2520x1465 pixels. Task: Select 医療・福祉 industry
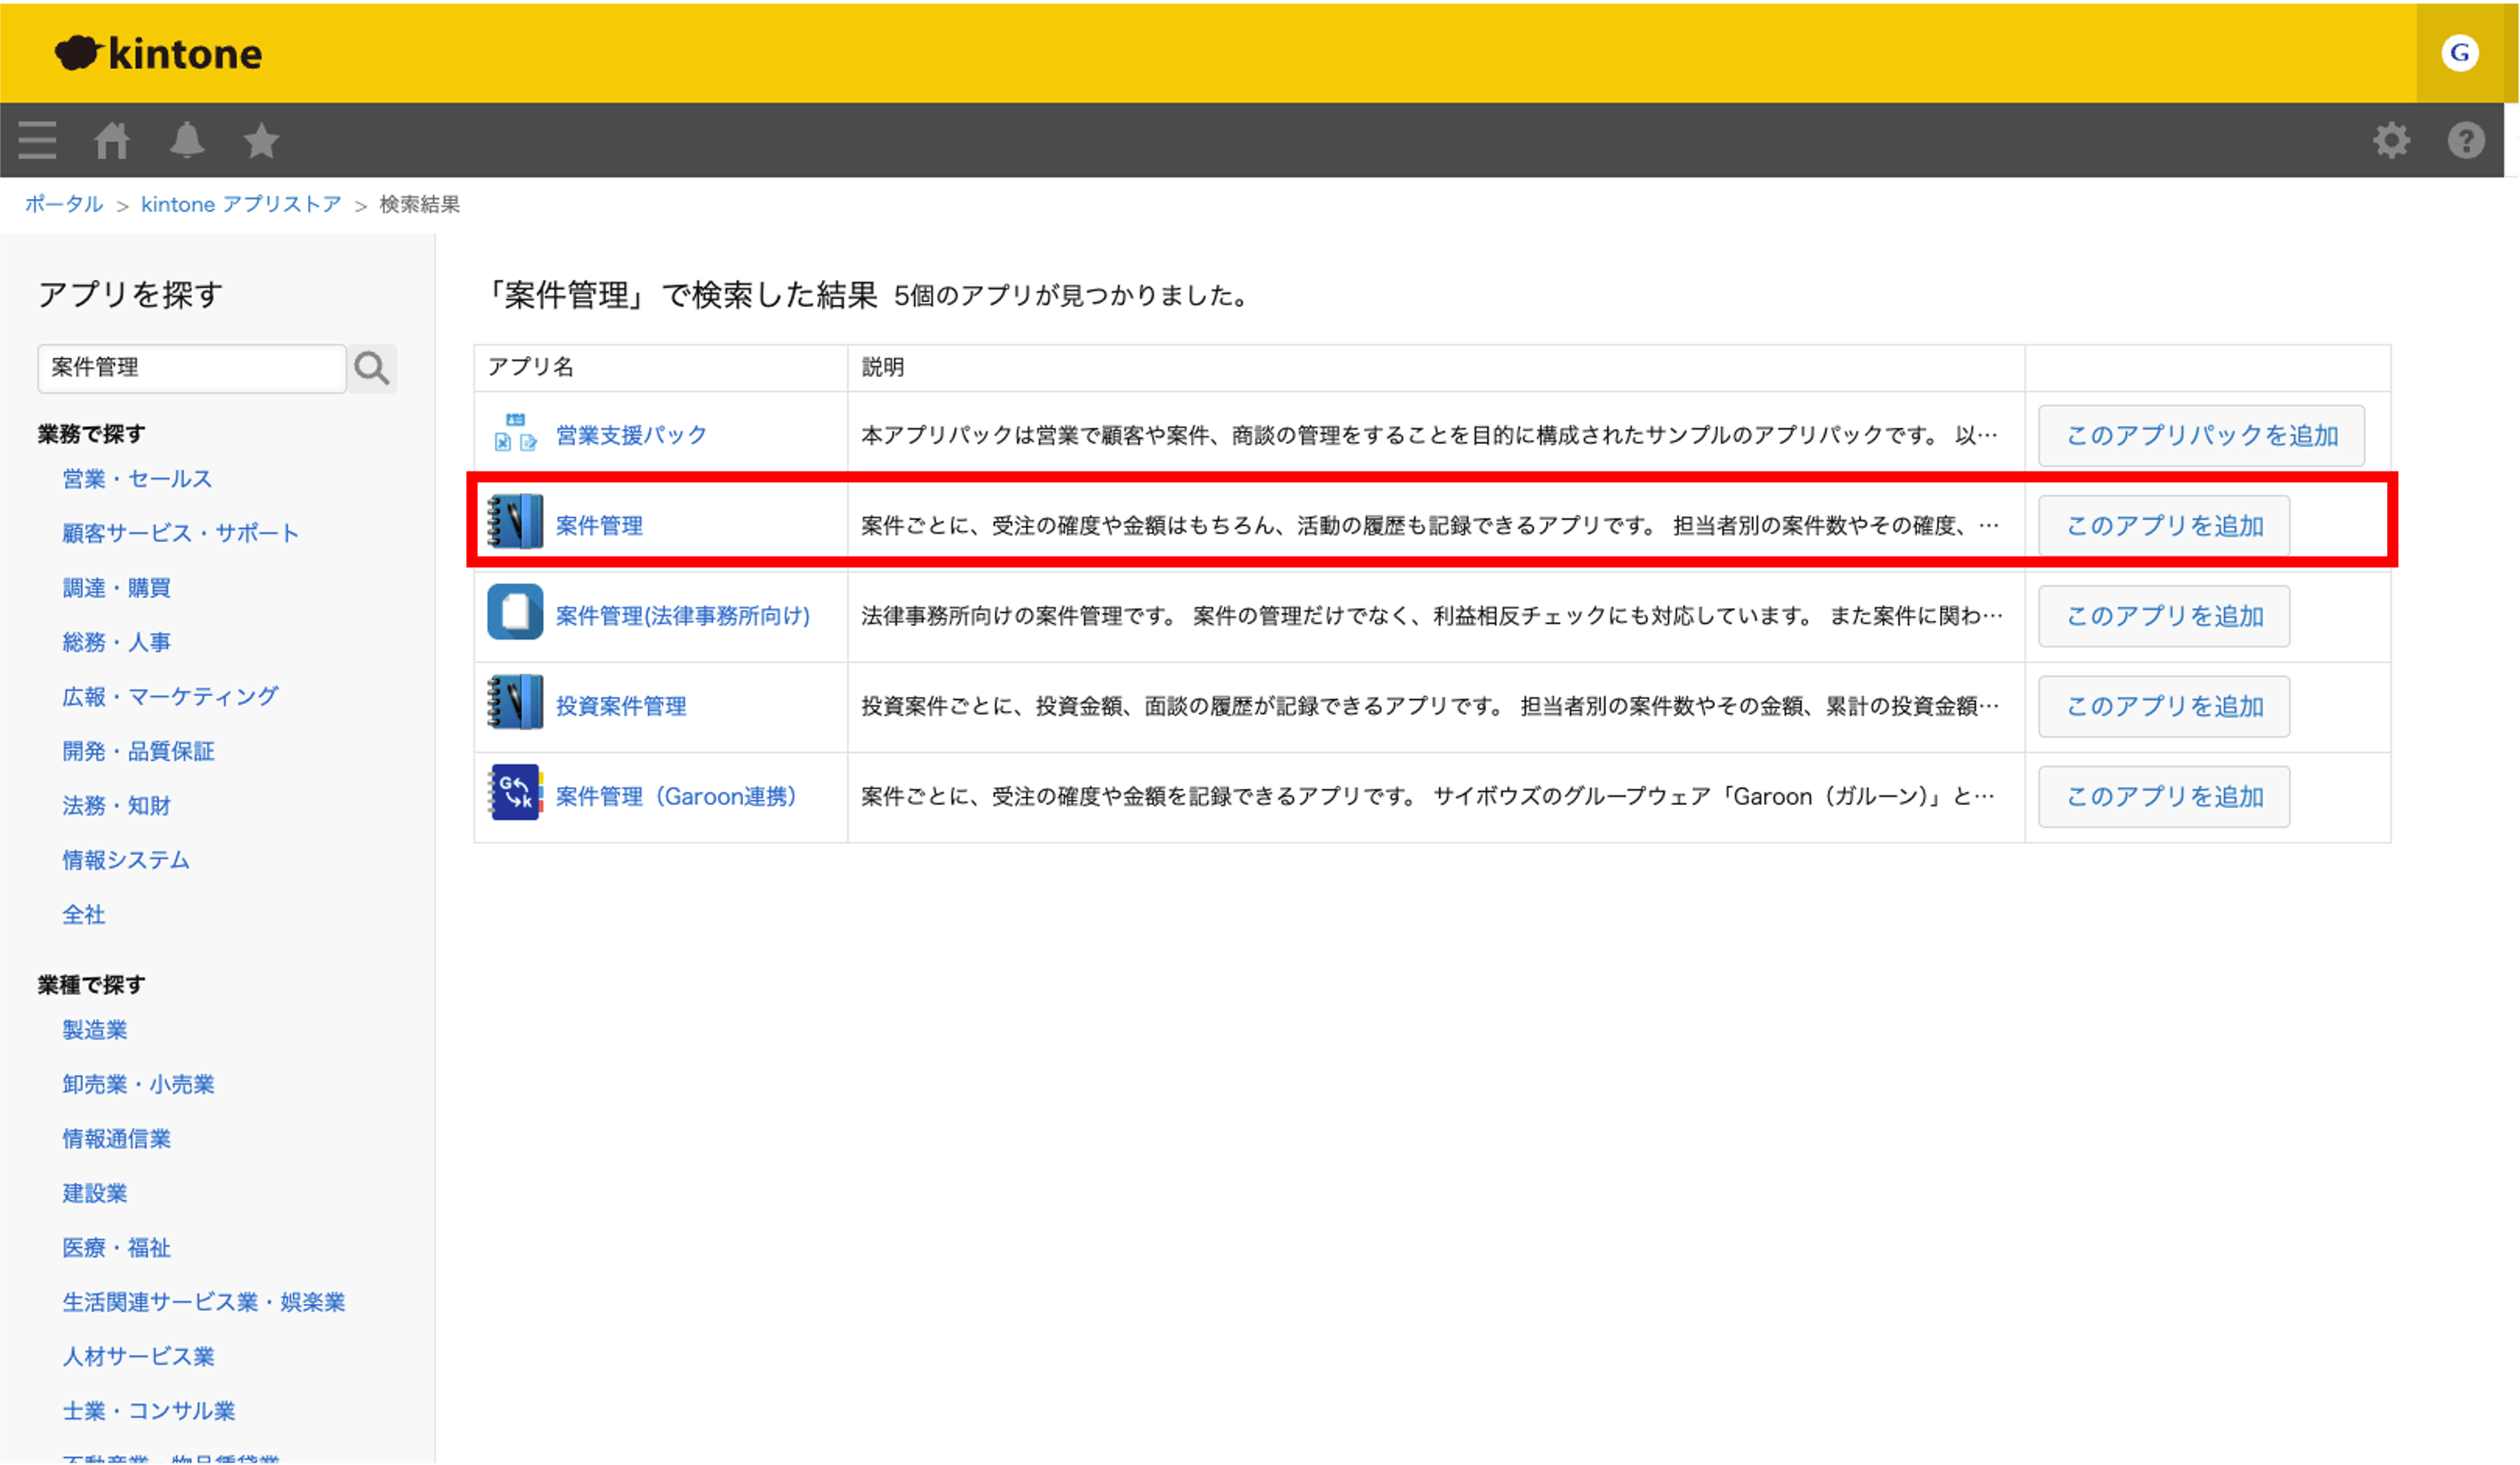click(116, 1247)
